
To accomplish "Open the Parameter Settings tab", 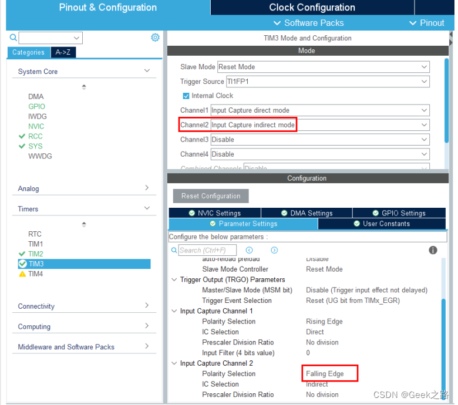I will (243, 224).
